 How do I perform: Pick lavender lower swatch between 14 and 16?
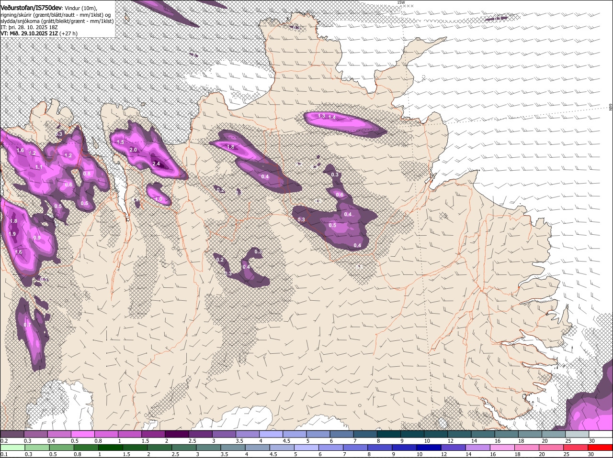click(478, 447)
